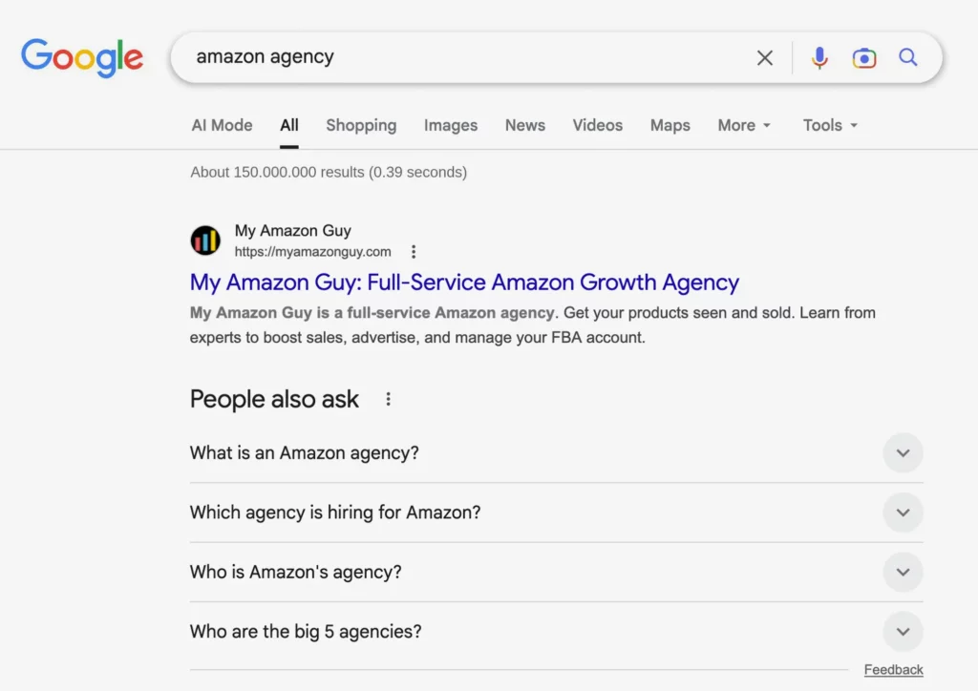Click the magnifying glass search icon
The width and height of the screenshot is (978, 691).
pos(907,57)
